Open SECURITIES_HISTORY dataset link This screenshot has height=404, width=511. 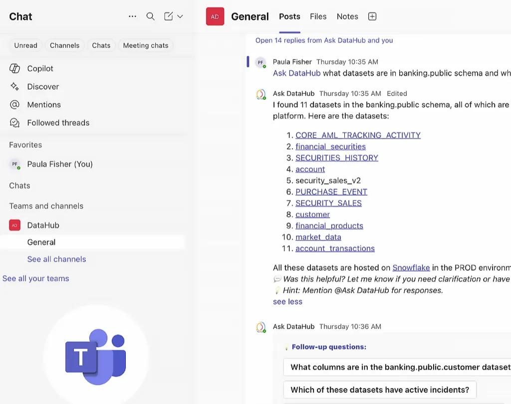coord(337,158)
